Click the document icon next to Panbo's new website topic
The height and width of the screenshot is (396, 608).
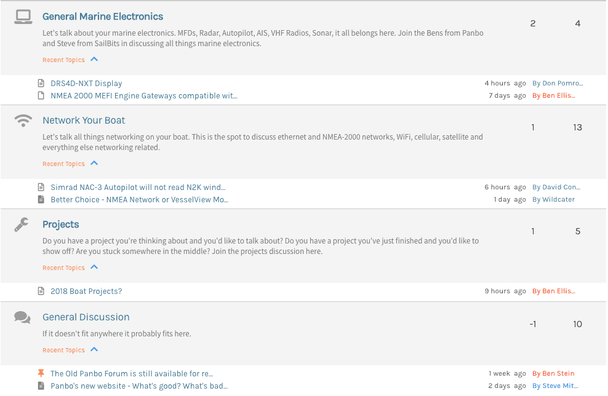[x=42, y=385]
